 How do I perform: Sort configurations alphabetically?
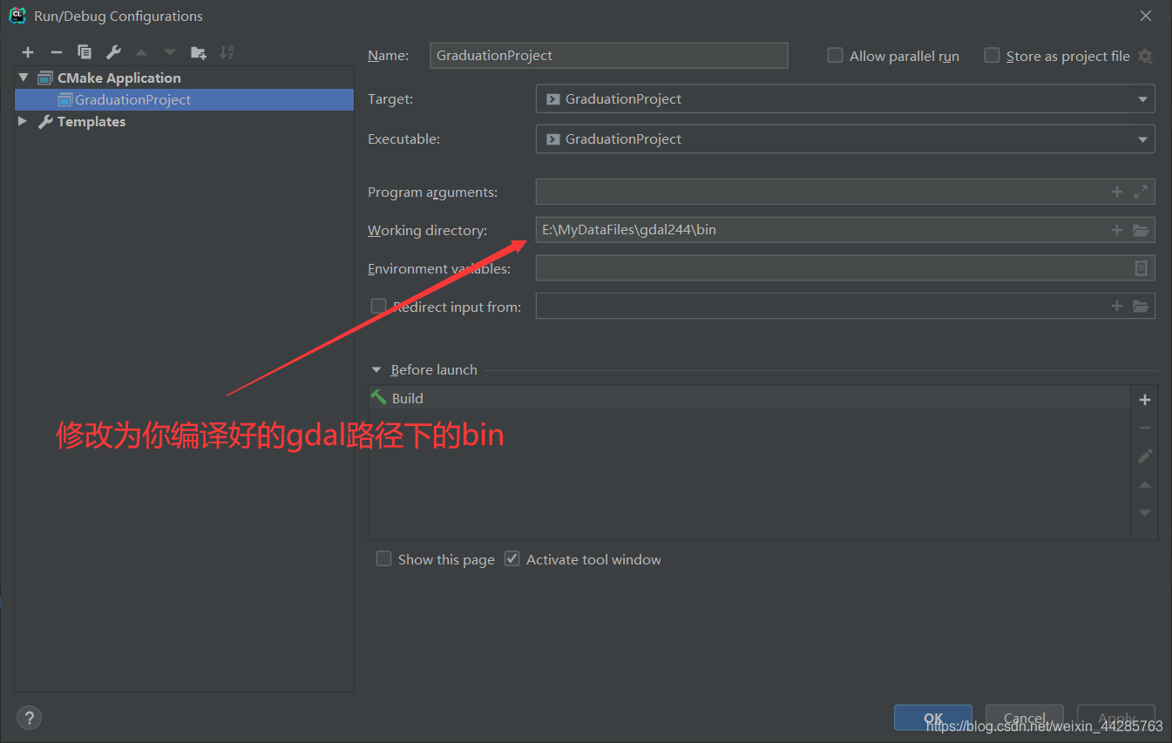point(227,52)
